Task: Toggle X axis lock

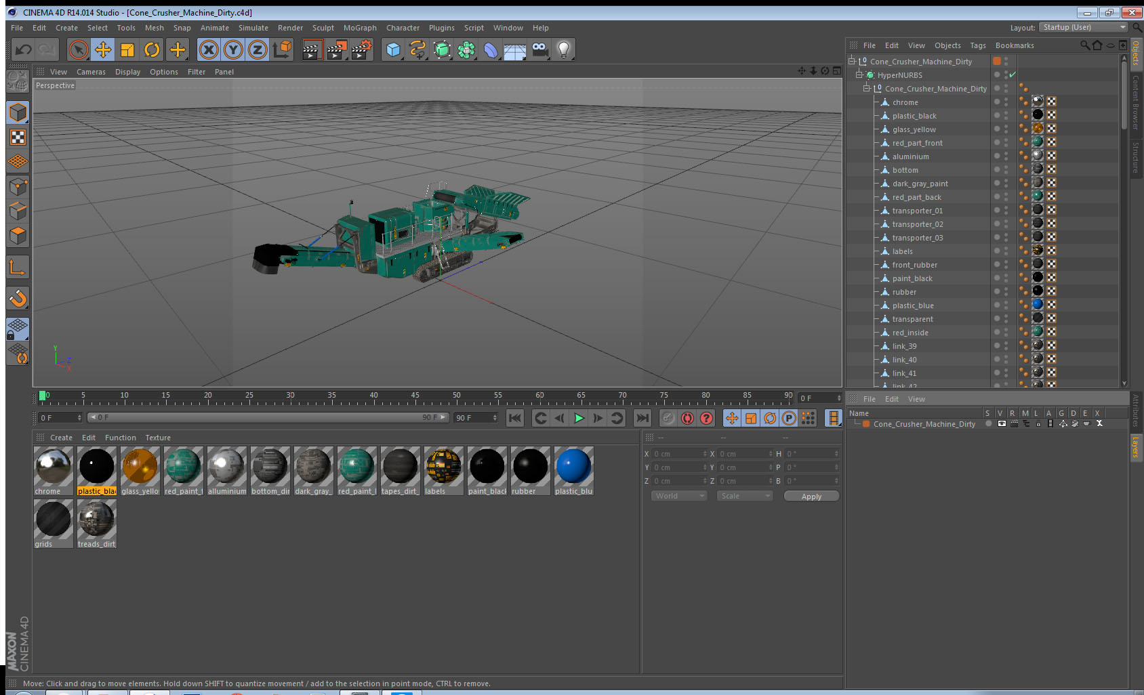Action: point(209,49)
